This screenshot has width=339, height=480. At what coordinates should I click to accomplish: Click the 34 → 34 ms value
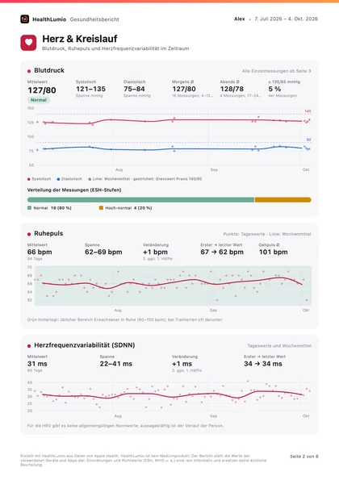tap(263, 364)
